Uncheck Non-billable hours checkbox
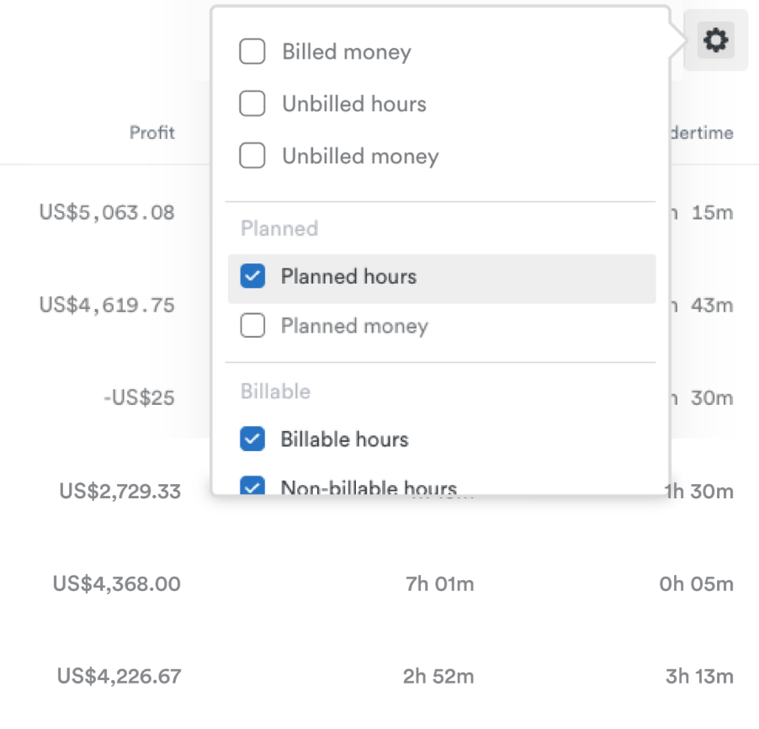Image resolution: width=759 pixels, height=729 pixels. 252,487
